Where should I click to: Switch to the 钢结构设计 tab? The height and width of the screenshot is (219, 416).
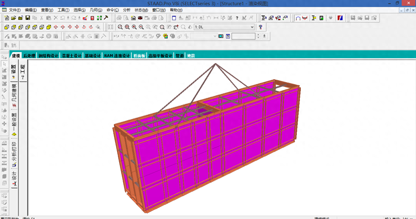[x=48, y=56]
